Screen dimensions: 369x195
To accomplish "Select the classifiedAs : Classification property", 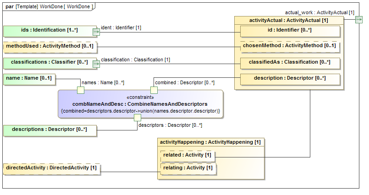I will [x=290, y=64].
